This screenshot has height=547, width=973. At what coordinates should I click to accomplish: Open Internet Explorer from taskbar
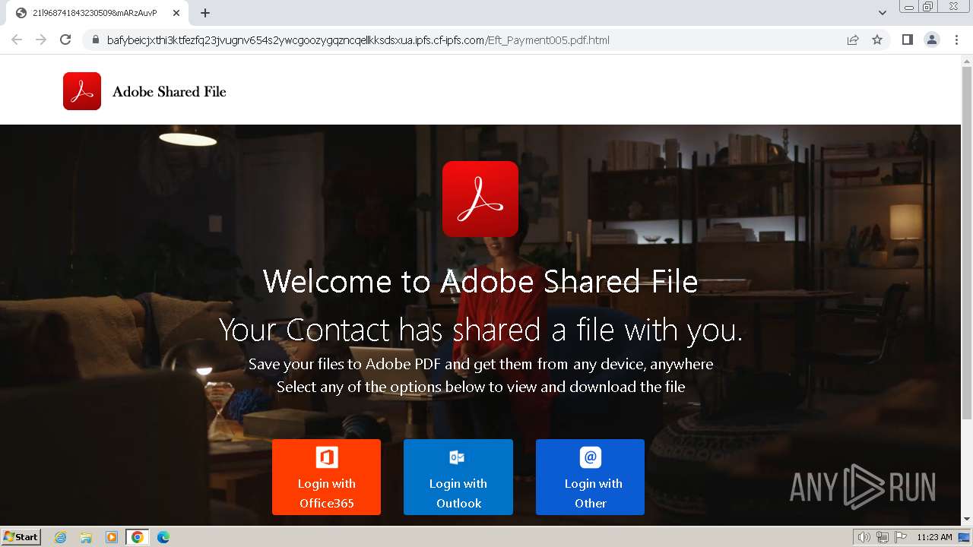click(x=61, y=537)
